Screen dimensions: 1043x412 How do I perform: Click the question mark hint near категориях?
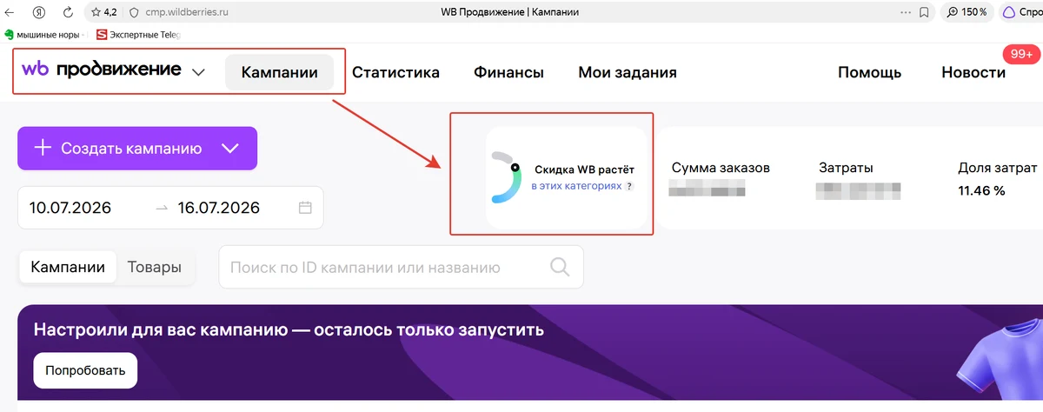(629, 186)
